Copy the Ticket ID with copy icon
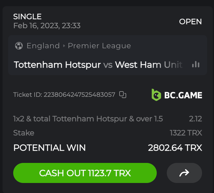 pos(123,95)
